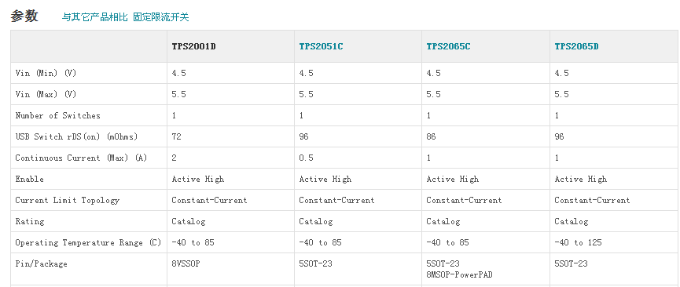Select the Vin (Min) (V) row label
Screen dimensions: 680x287
(x=46, y=73)
